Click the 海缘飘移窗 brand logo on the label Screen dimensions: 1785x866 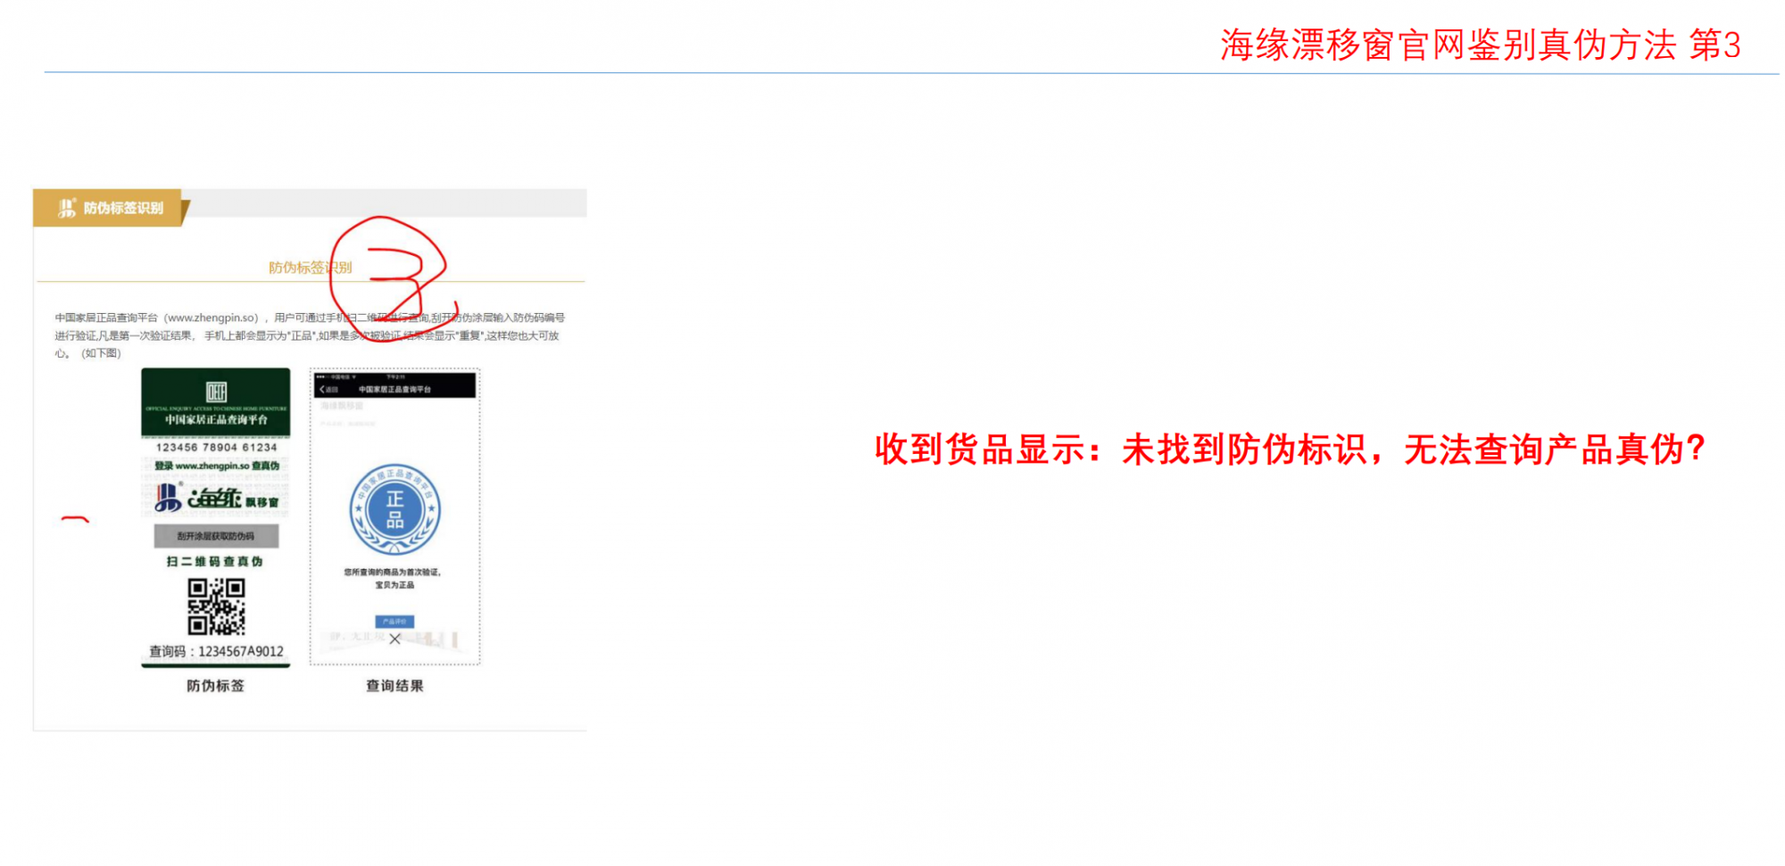216,498
